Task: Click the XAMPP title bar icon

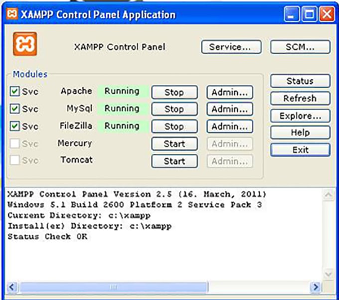Action: pyautogui.click(x=12, y=14)
